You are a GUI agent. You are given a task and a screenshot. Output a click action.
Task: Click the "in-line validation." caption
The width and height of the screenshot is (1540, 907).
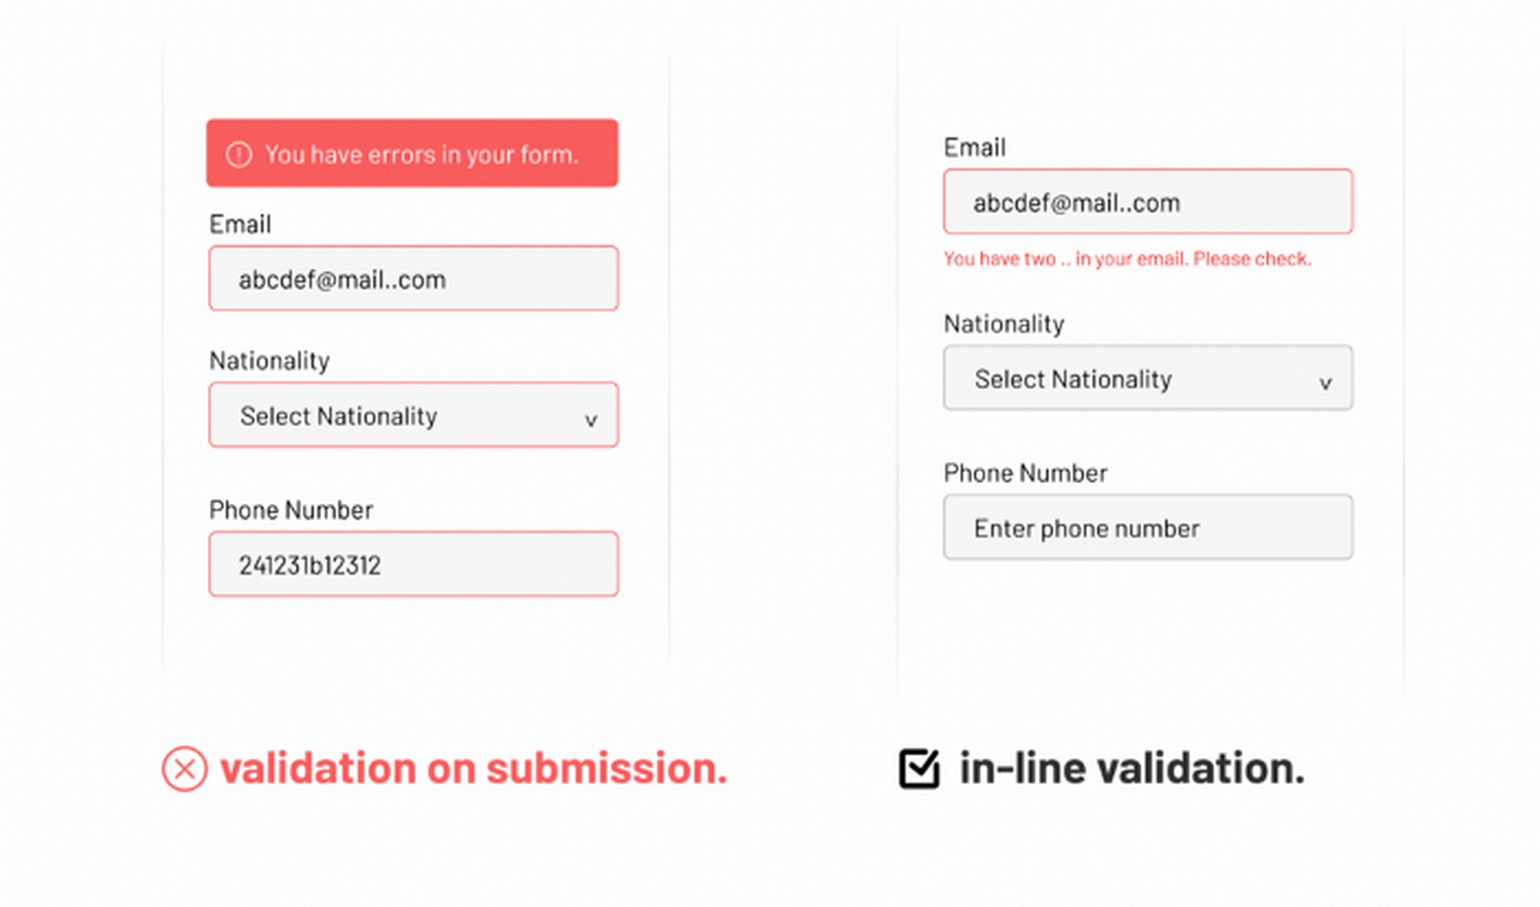tap(1132, 769)
